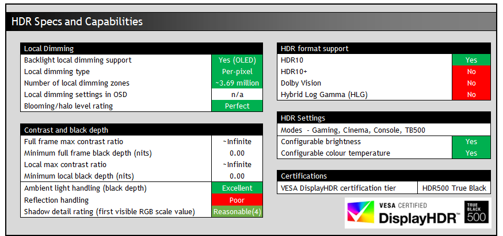
Task: Click the green 'Yes' next to HDR10
Action: coord(471,60)
